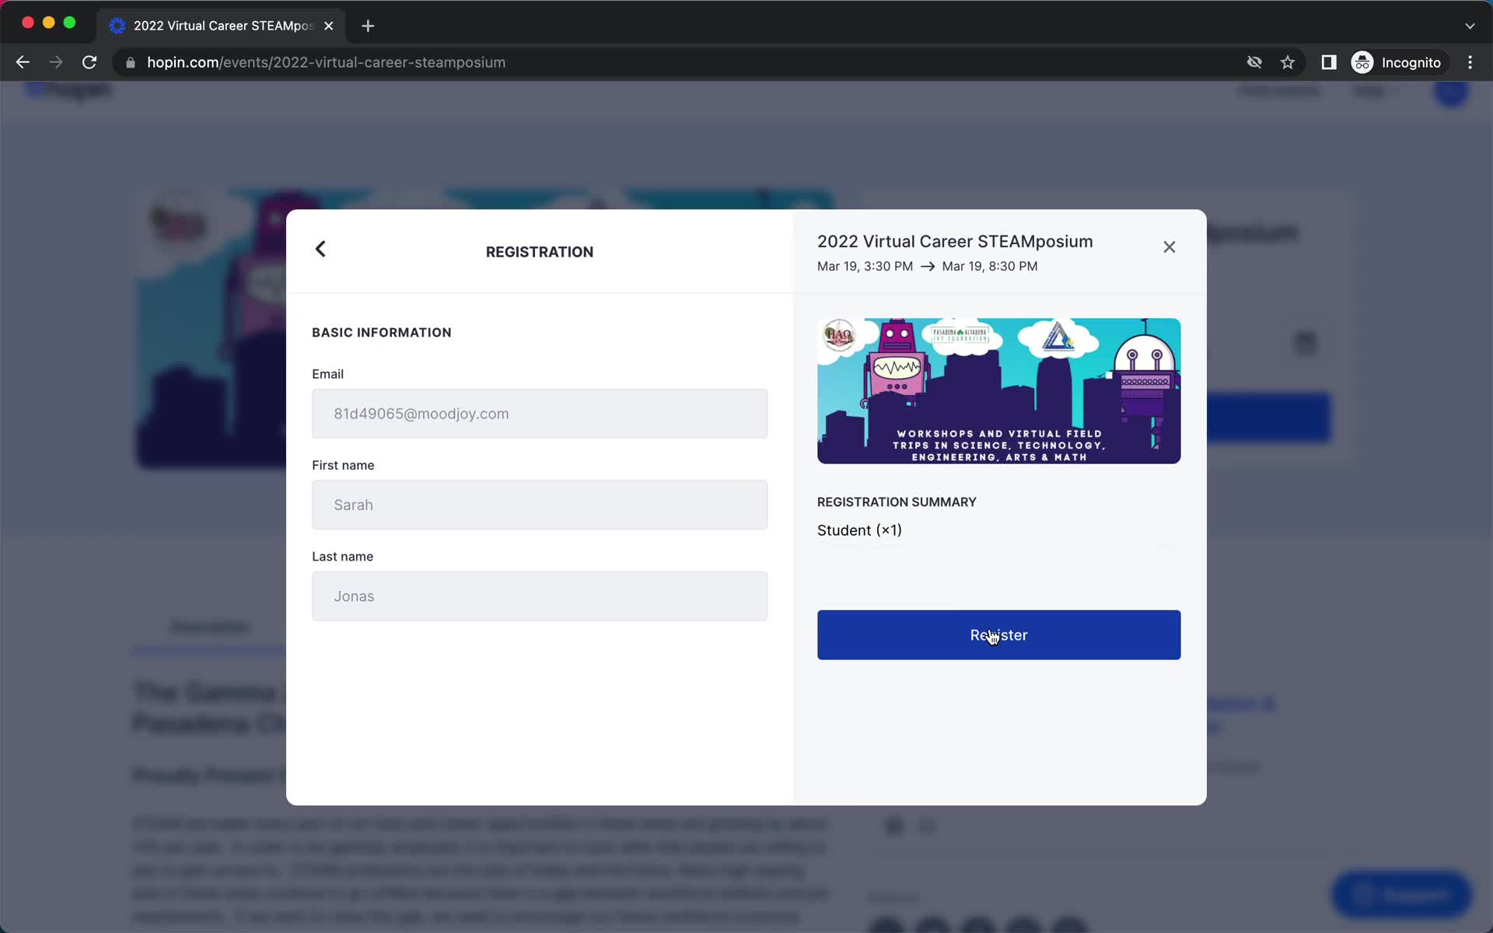Open a new browser tab with plus
Viewport: 1493px width, 933px height.
(x=368, y=26)
